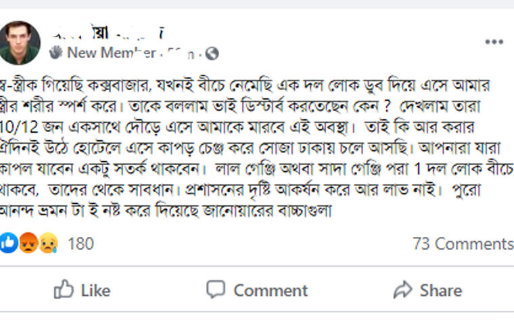The width and height of the screenshot is (514, 327).
Task: Click the blue Like reaction emoji
Action: click(9, 243)
